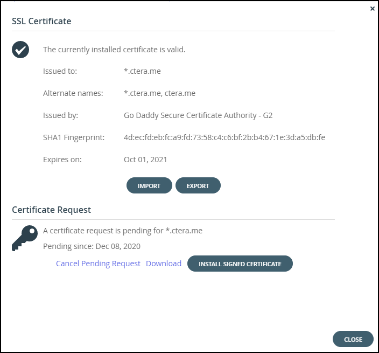Export the installed certificate
The height and width of the screenshot is (353, 379).
(x=198, y=185)
